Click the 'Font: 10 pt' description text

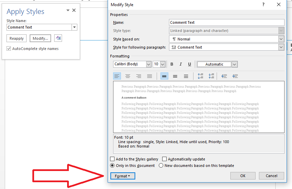(124, 137)
